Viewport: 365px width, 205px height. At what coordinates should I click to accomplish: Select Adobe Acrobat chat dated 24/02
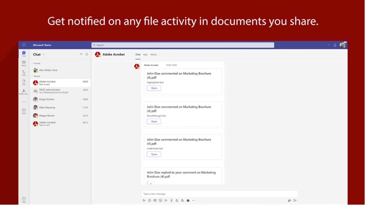[x=60, y=83]
